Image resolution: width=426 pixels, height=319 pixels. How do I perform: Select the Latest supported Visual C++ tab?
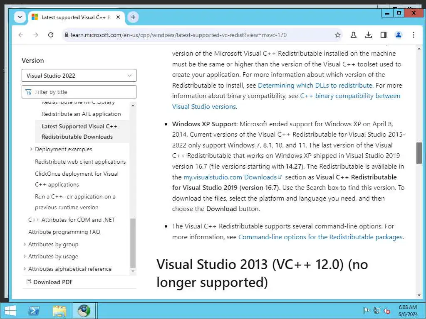pos(76,17)
